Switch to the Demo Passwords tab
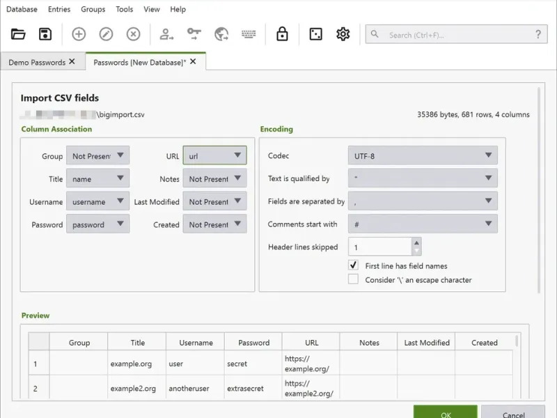 click(x=37, y=62)
